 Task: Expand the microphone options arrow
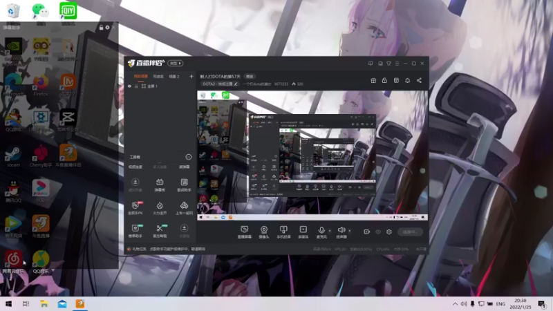pos(330,231)
